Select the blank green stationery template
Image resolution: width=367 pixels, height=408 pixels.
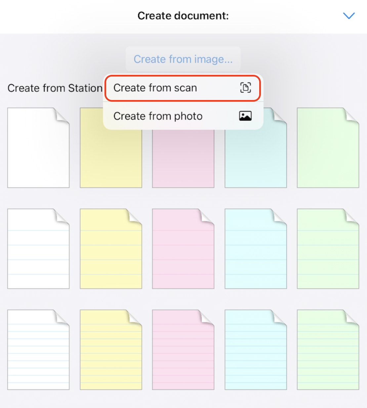[x=328, y=147]
